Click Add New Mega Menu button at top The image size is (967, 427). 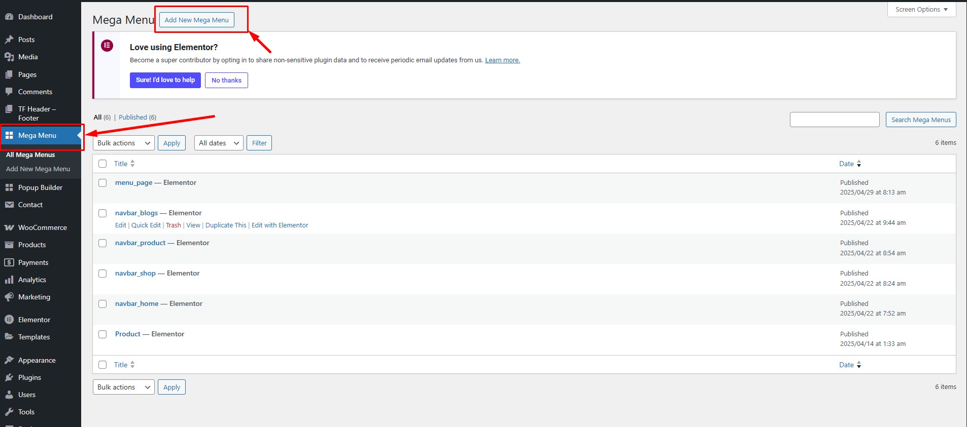tap(197, 20)
